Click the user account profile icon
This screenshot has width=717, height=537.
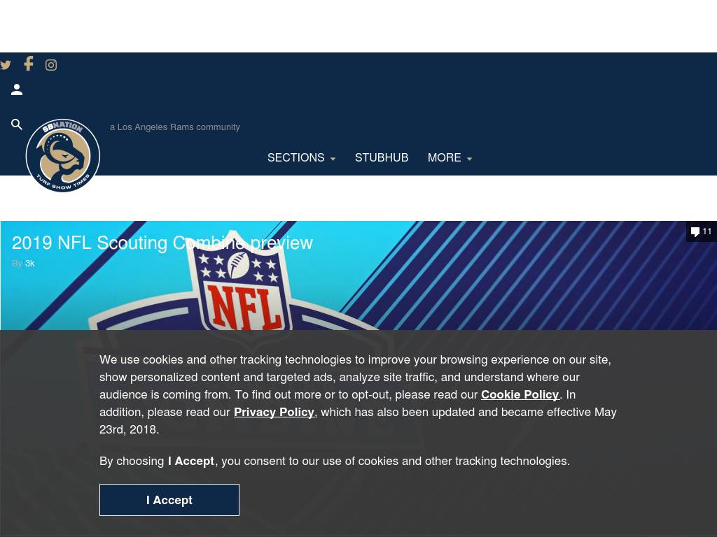[x=17, y=89]
